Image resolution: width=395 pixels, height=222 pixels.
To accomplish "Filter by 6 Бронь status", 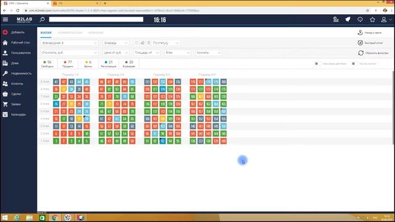I will click(x=88, y=64).
